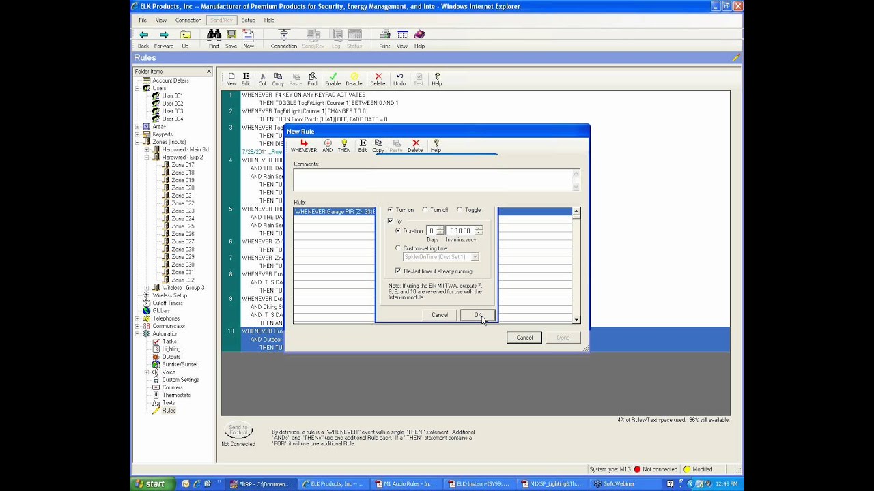The height and width of the screenshot is (491, 874).
Task: Click the 0:10:00 time field
Action: tap(461, 230)
